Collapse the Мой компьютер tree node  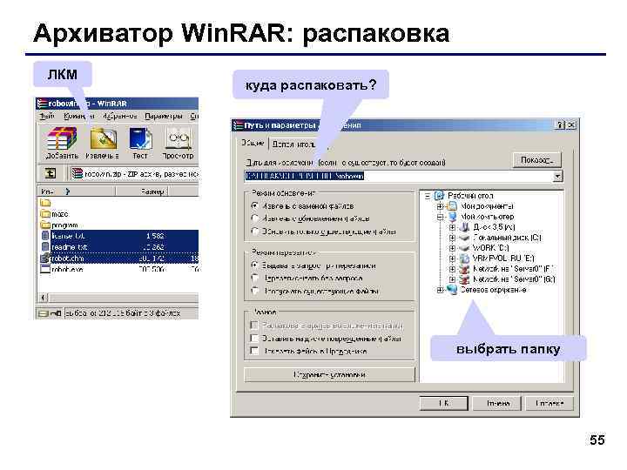tap(440, 217)
